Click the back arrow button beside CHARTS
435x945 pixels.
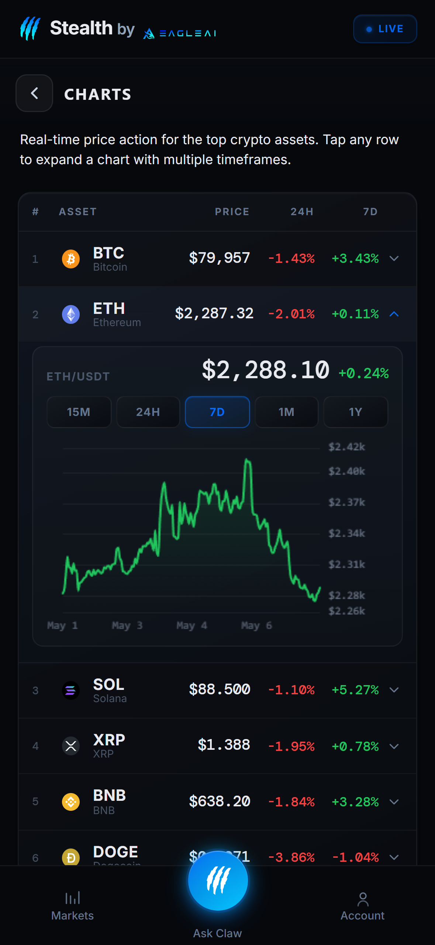click(x=34, y=93)
